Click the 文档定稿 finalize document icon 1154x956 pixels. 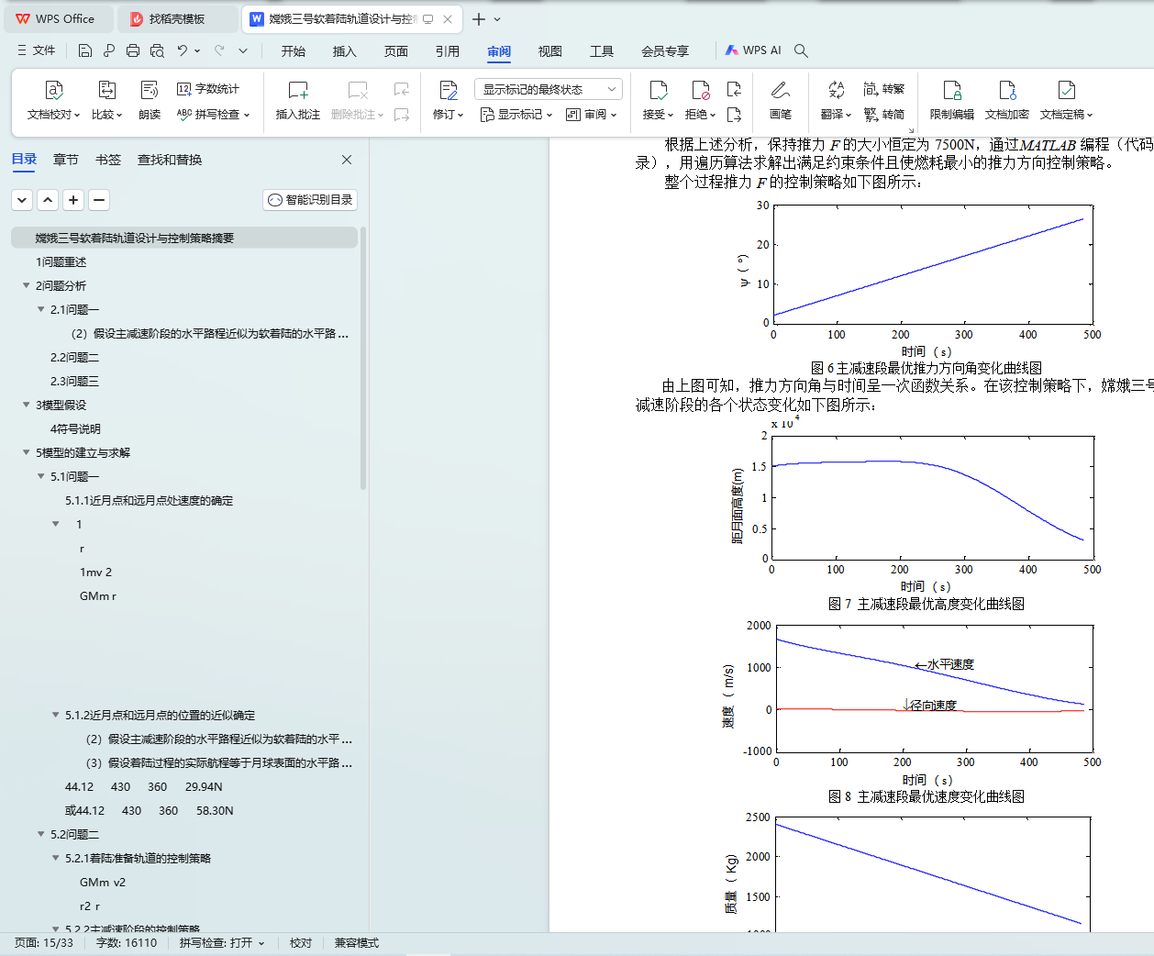tap(1066, 90)
